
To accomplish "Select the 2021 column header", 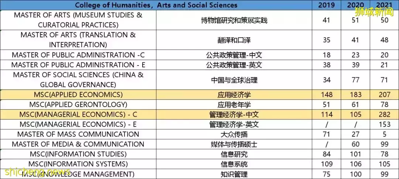I will 385,5.
